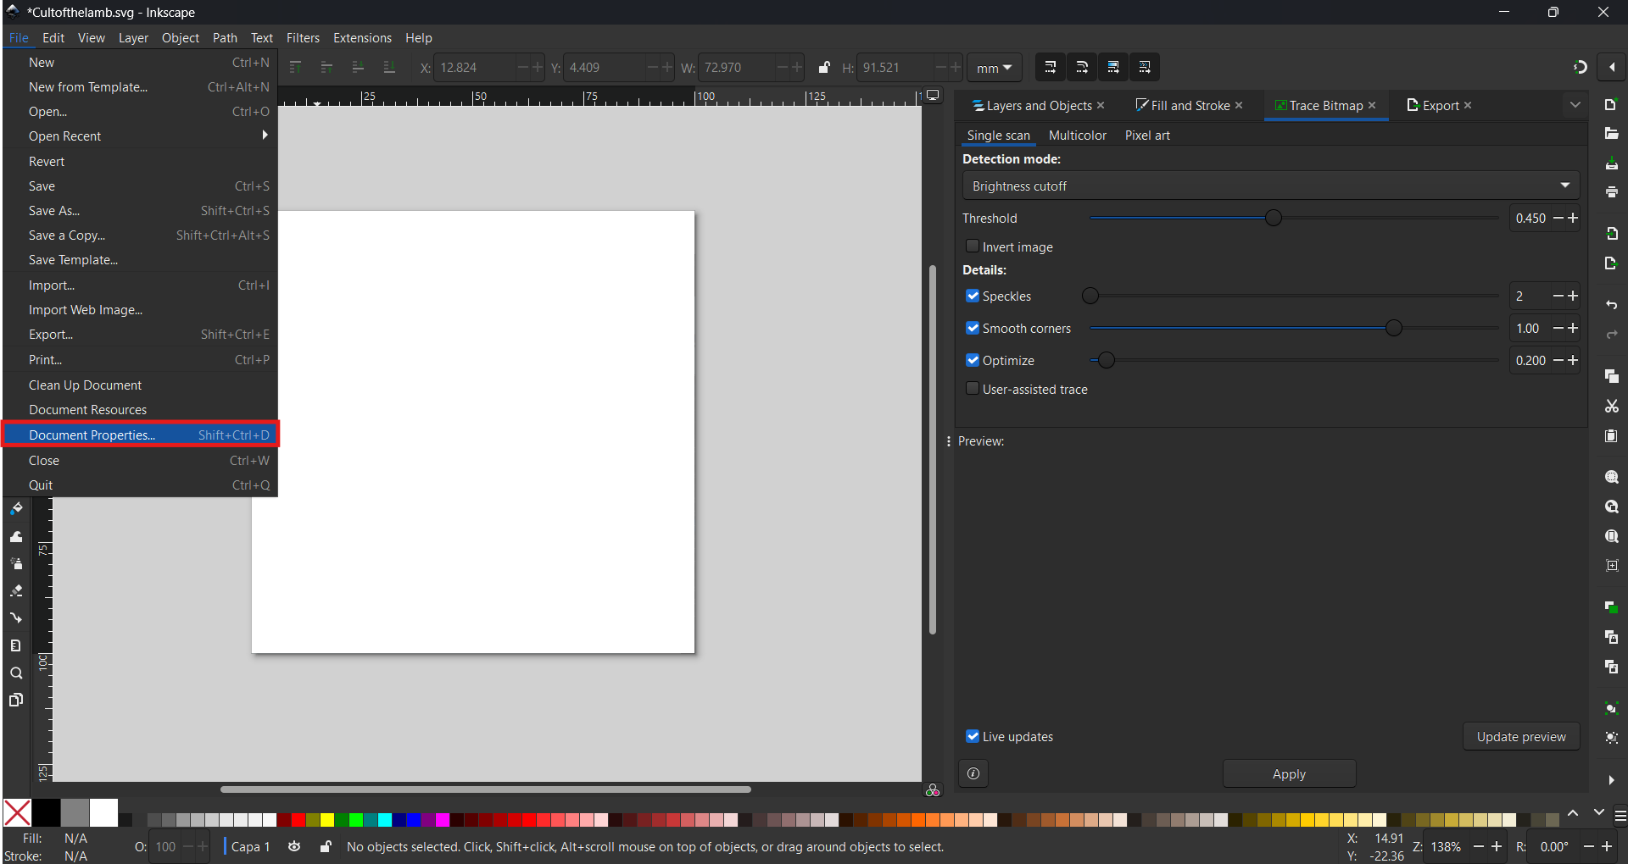Toggle the width/height lock icon
Screen dimensions: 1628x864
click(824, 67)
